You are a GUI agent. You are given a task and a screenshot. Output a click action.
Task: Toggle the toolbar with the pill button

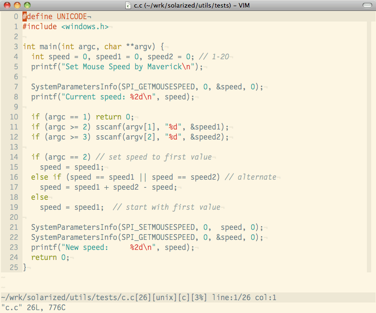coord(366,5)
